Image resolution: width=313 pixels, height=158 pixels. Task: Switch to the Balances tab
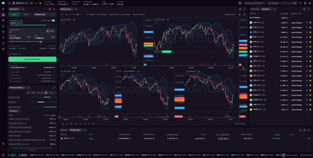pos(64,130)
